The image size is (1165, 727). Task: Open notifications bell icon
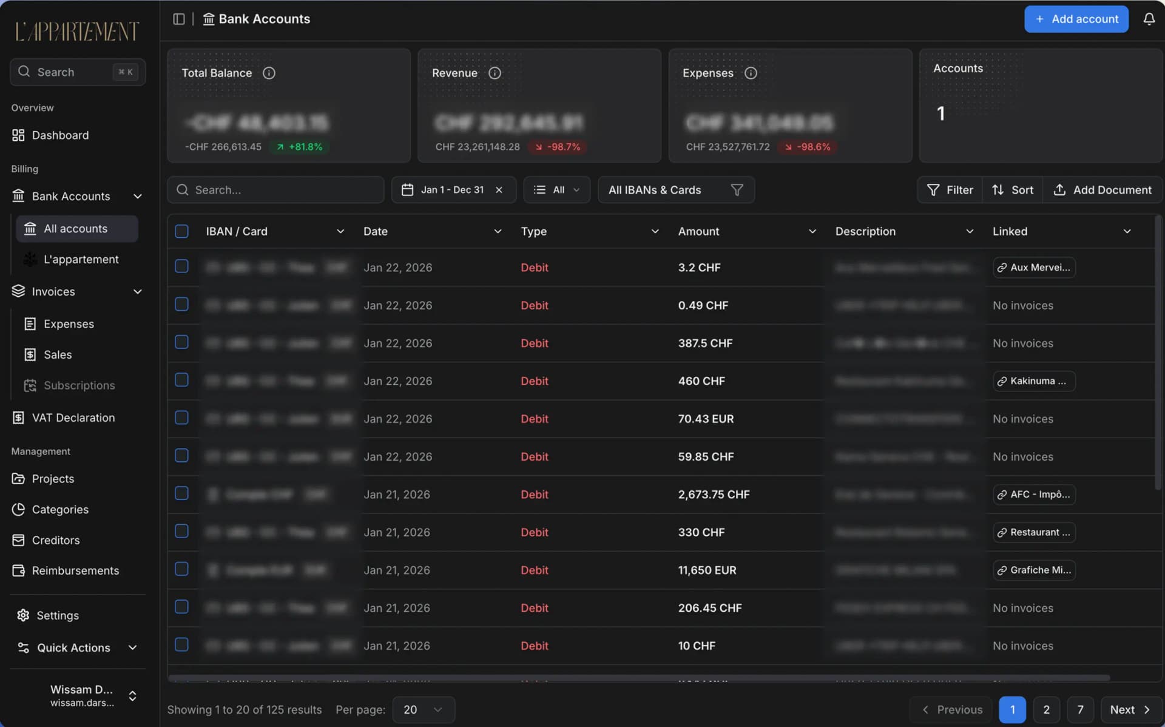1149,19
